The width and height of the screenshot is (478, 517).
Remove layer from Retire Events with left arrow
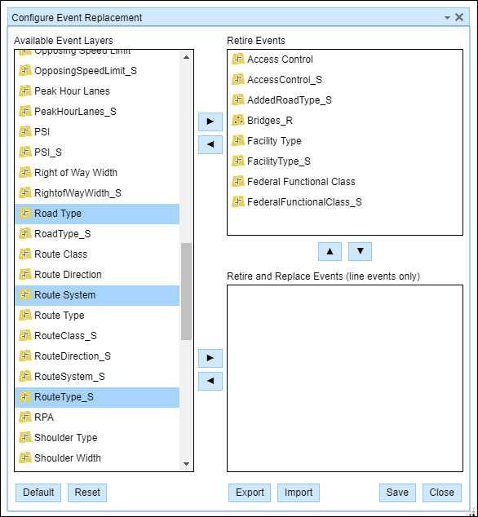coord(210,144)
